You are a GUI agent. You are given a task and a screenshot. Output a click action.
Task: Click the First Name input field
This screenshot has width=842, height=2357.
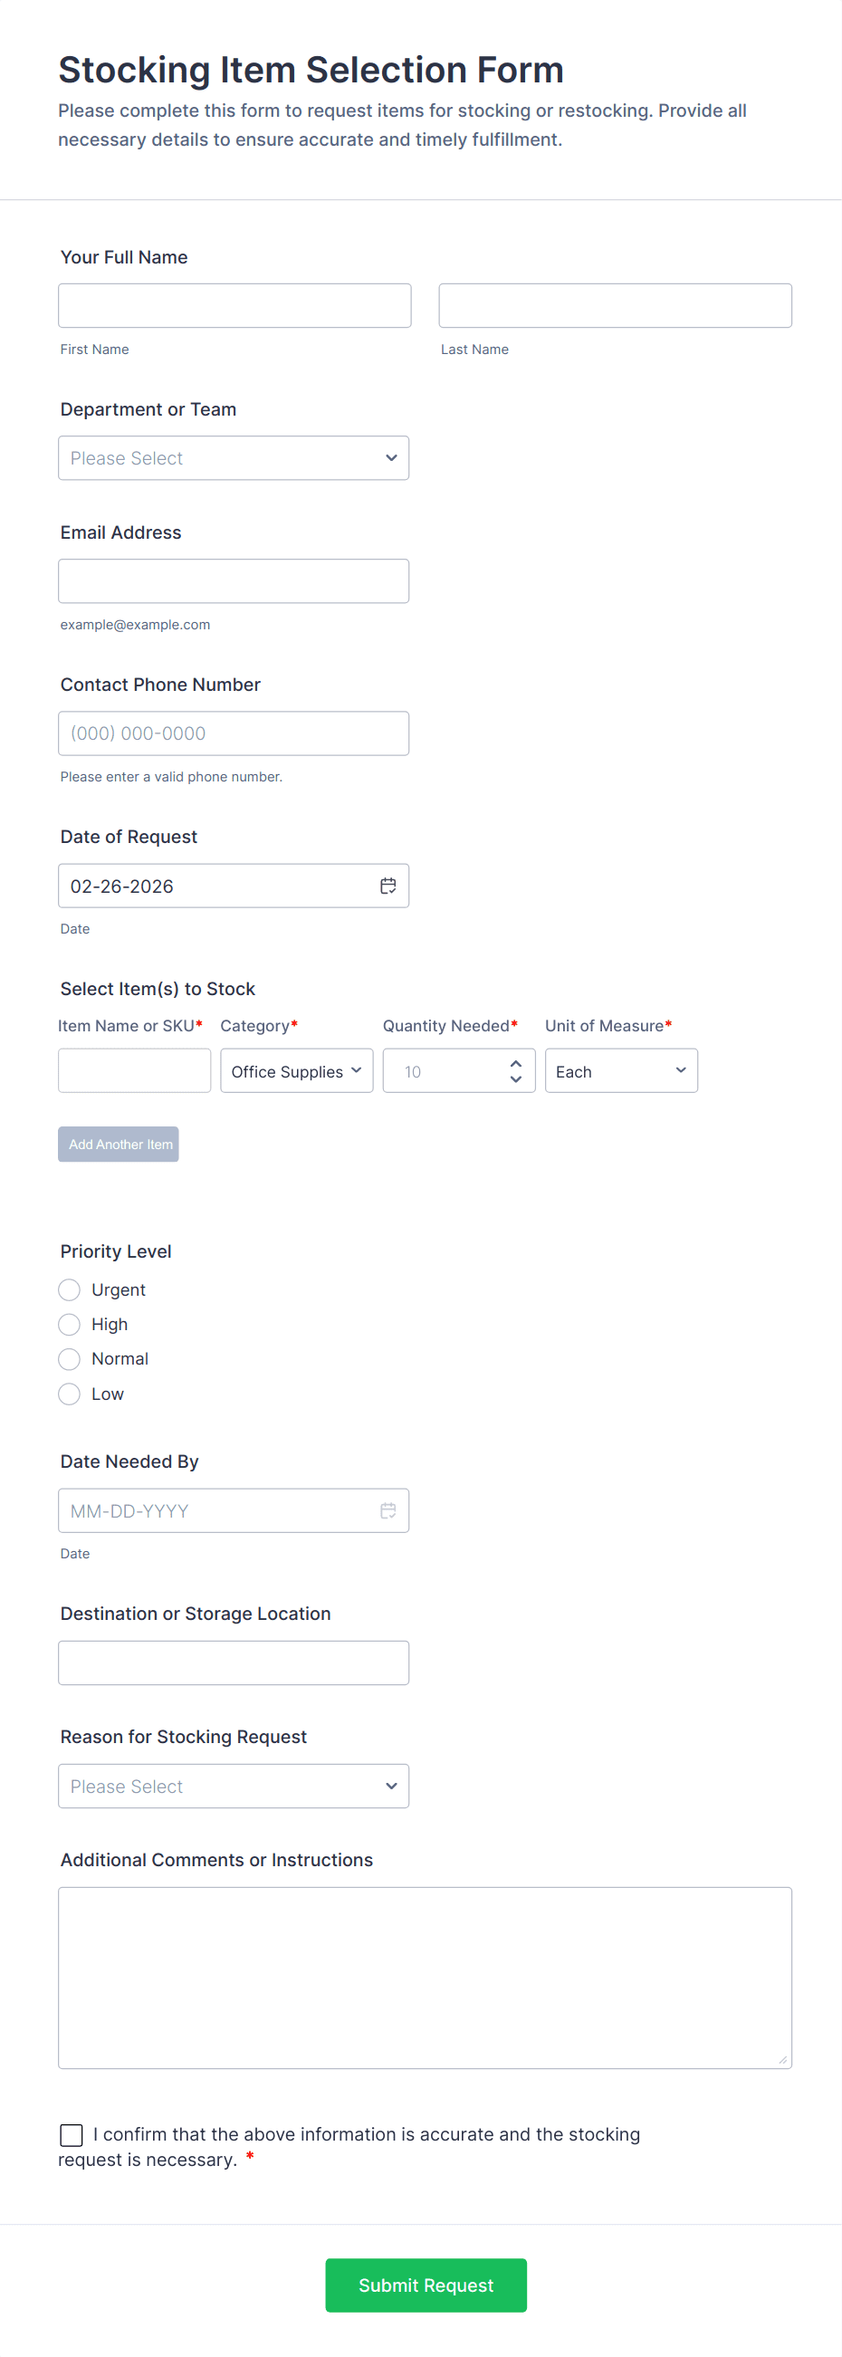click(x=234, y=306)
